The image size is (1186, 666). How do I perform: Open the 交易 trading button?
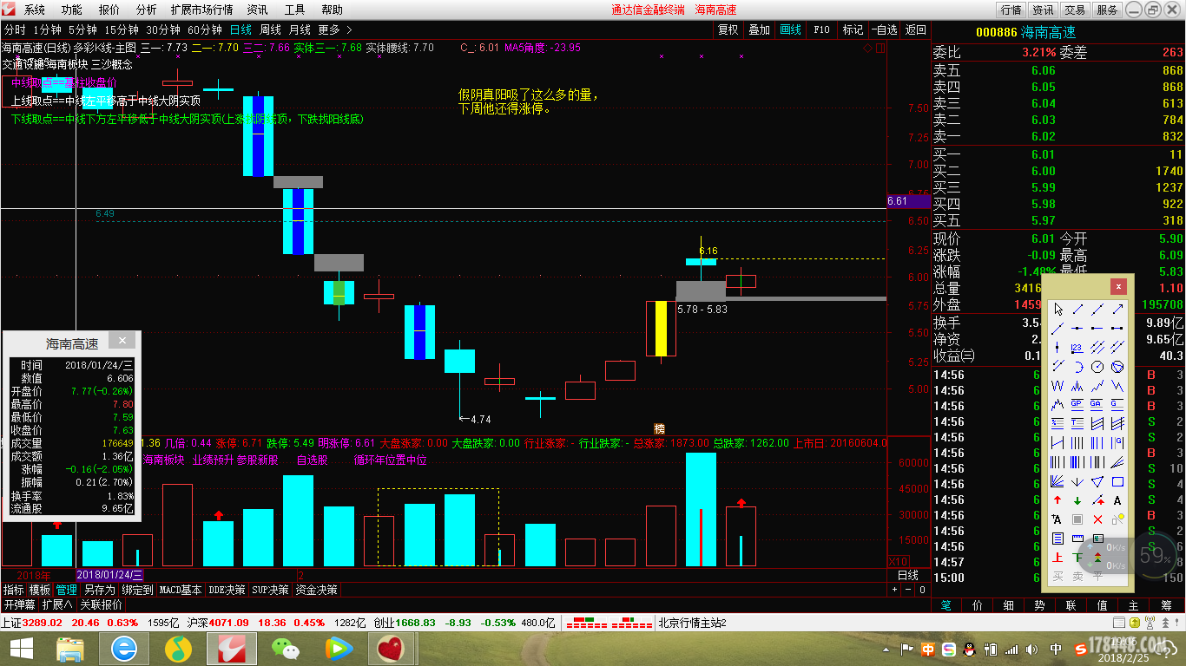tap(1075, 10)
